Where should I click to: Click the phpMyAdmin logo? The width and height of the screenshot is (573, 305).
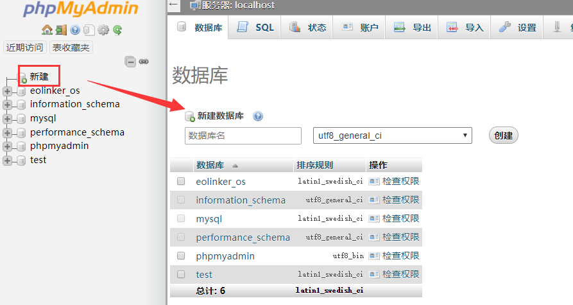(x=81, y=8)
